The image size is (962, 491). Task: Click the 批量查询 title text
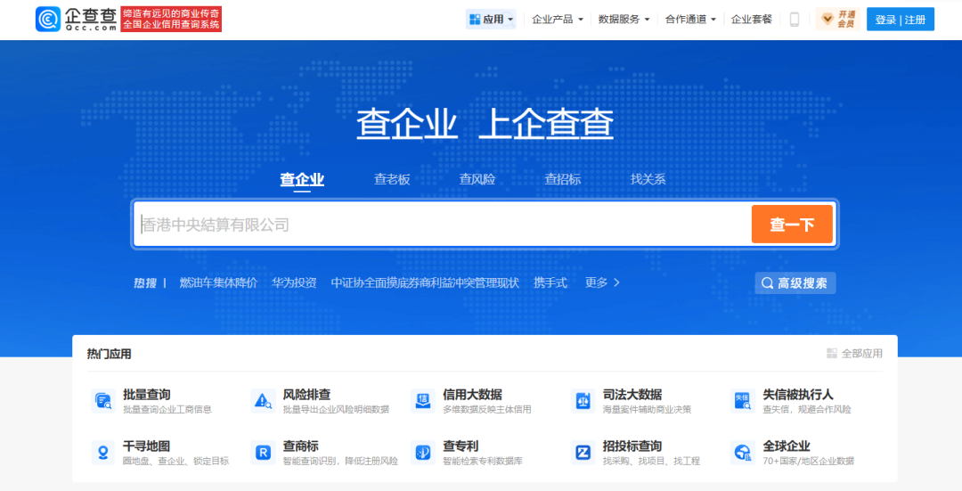(x=147, y=394)
